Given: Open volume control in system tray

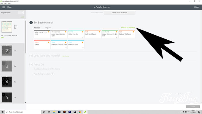Looking at the screenshot, I should coord(188,112).
